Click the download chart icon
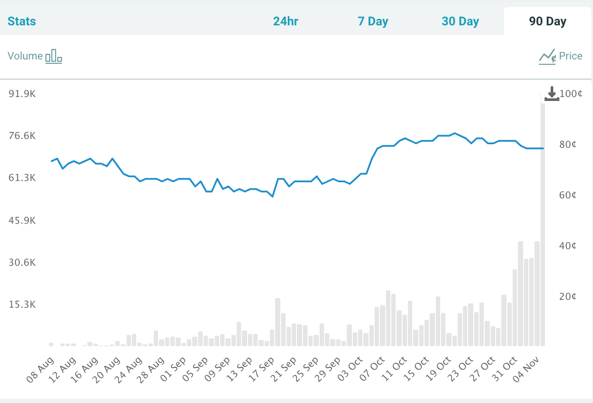Viewport: 593px width, 403px height. 552,94
